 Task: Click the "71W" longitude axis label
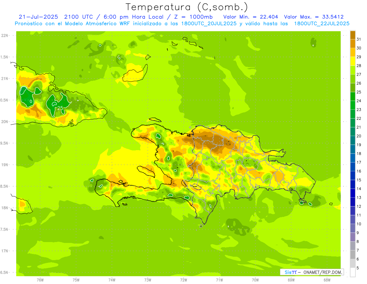tap(219, 280)
